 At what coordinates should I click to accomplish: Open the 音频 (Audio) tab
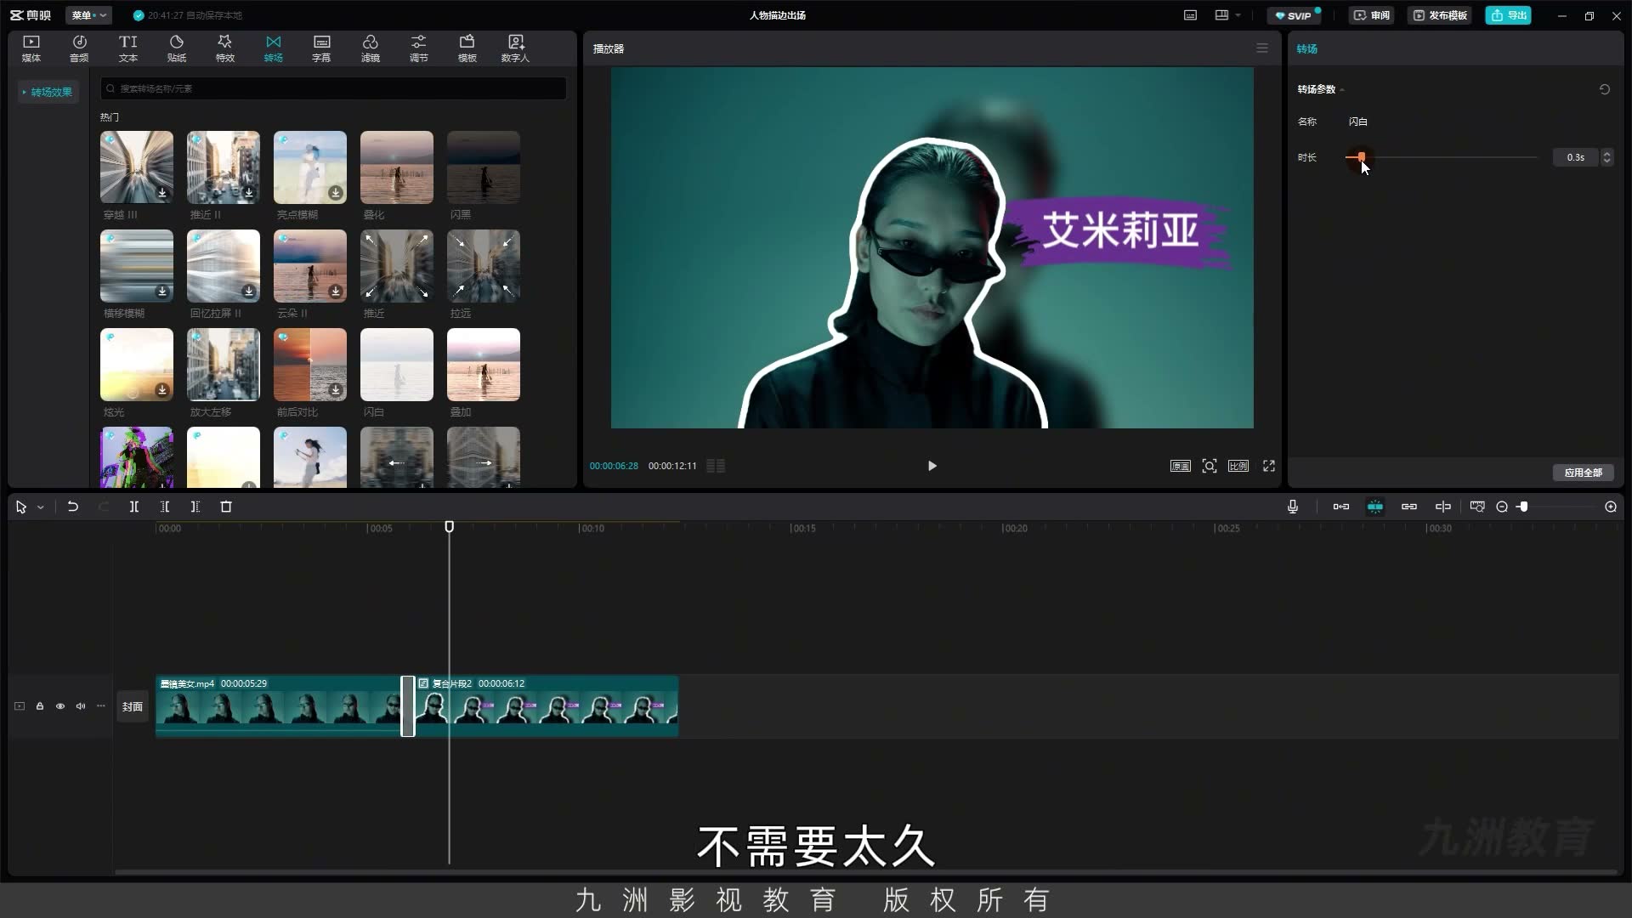pyautogui.click(x=79, y=48)
